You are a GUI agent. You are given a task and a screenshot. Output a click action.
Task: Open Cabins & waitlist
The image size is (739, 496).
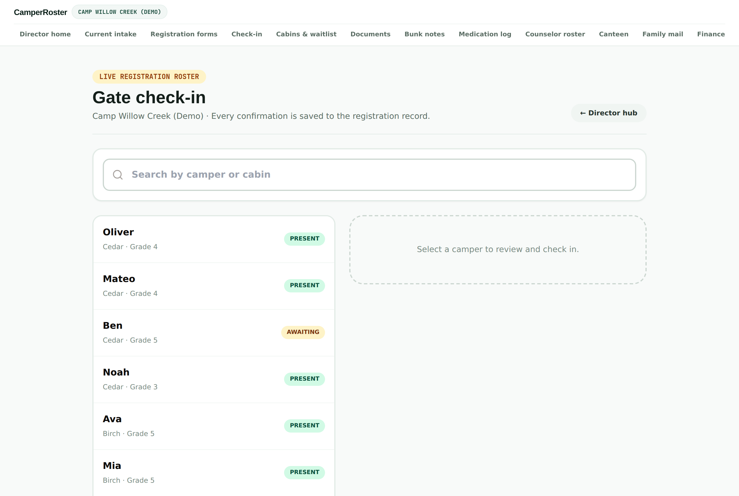click(306, 34)
